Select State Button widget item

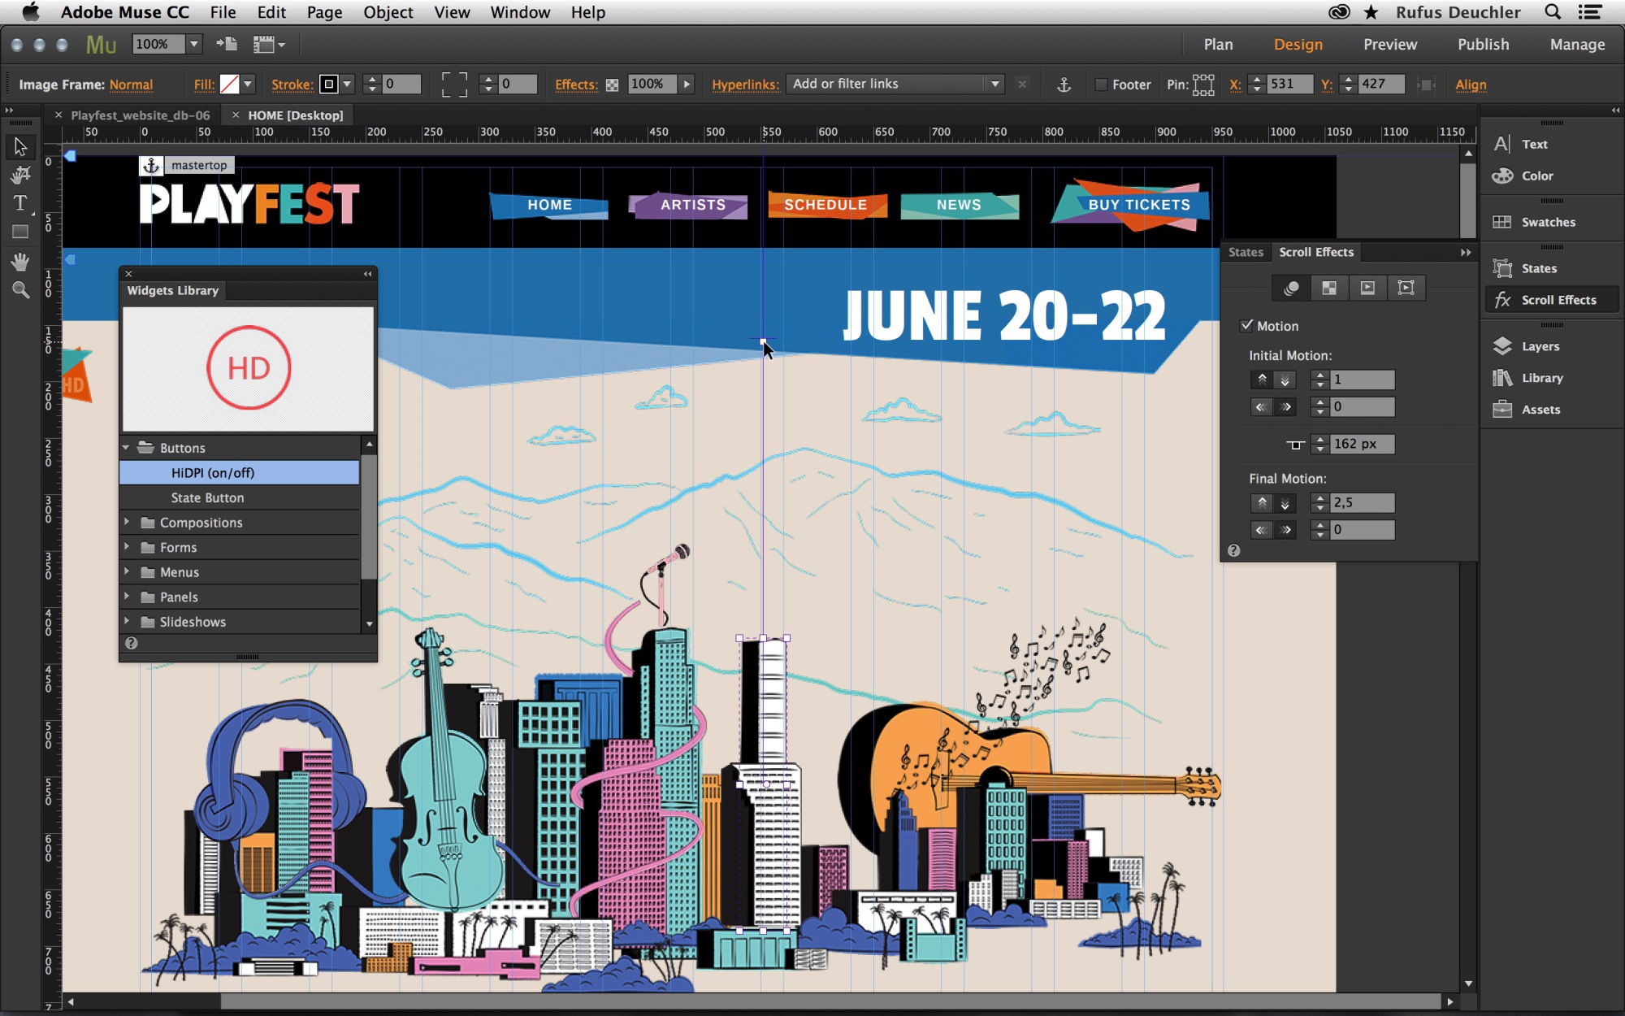tap(207, 497)
